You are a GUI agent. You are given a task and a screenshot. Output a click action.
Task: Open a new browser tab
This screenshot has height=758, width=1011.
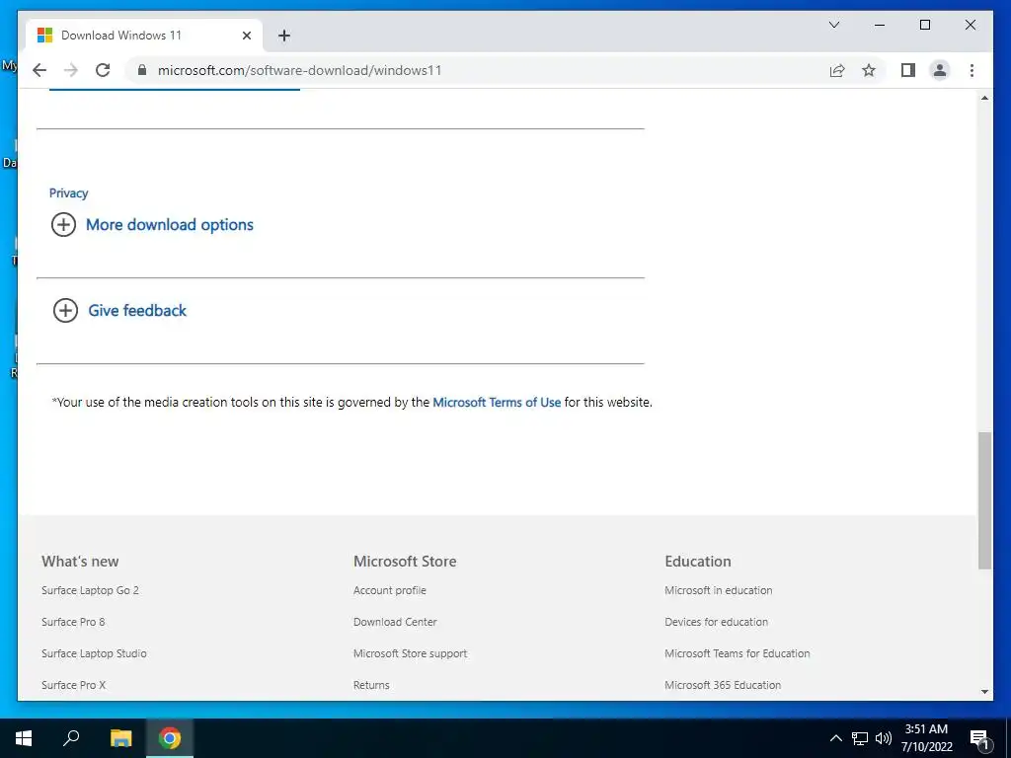(x=284, y=36)
